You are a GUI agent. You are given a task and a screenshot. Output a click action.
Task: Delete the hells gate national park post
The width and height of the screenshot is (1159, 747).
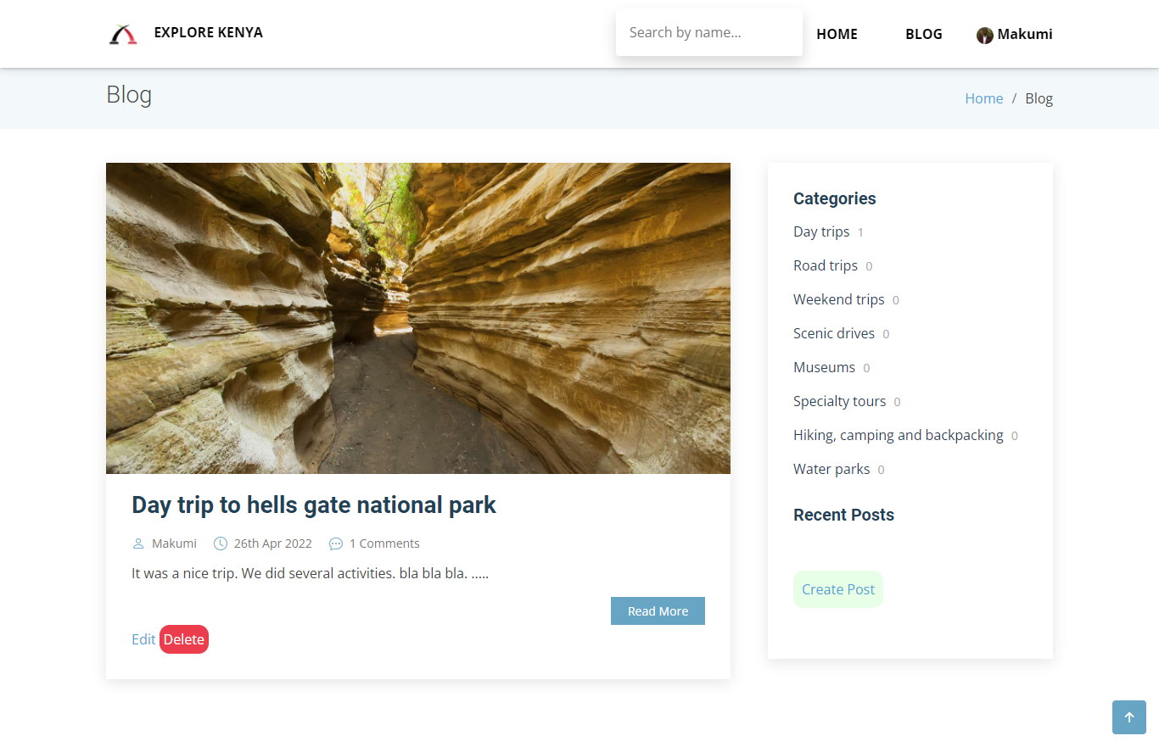(x=184, y=639)
